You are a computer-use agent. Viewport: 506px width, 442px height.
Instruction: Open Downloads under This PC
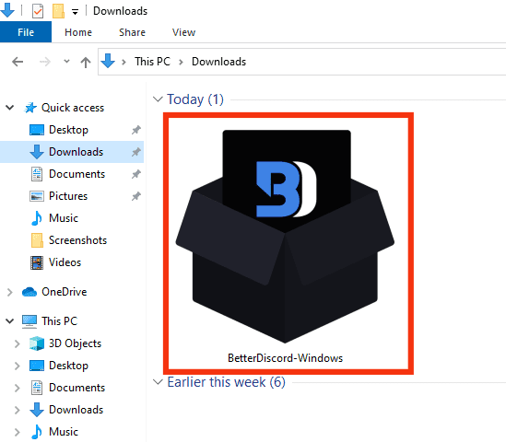(x=76, y=410)
